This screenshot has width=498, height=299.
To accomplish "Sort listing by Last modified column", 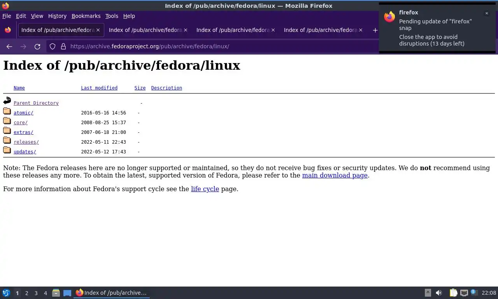I will pyautogui.click(x=99, y=88).
